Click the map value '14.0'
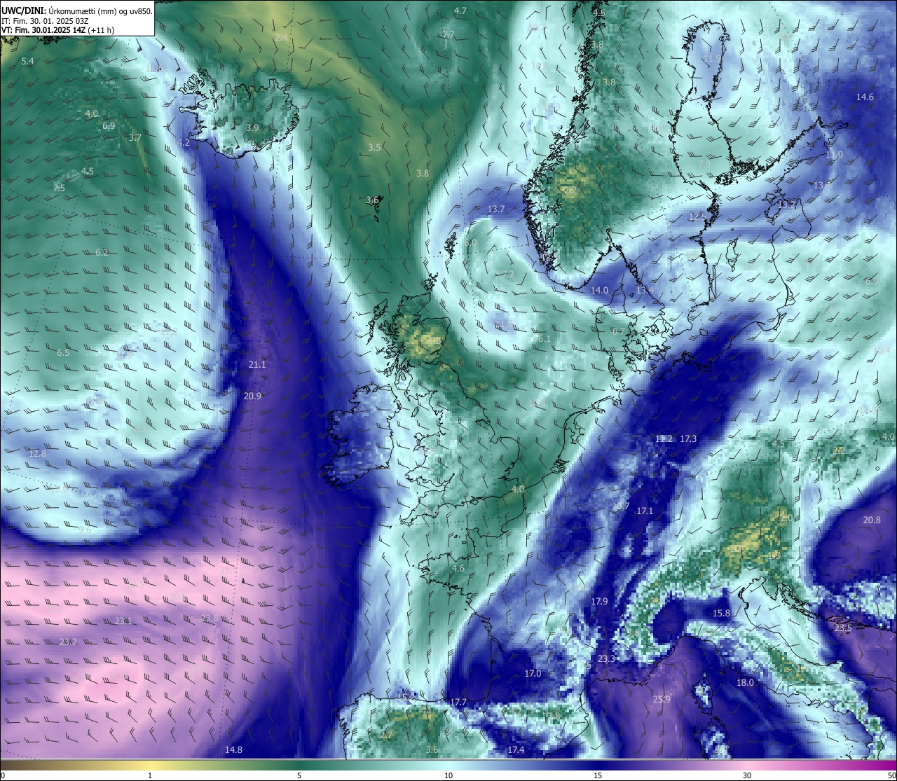The height and width of the screenshot is (781, 897). click(599, 291)
